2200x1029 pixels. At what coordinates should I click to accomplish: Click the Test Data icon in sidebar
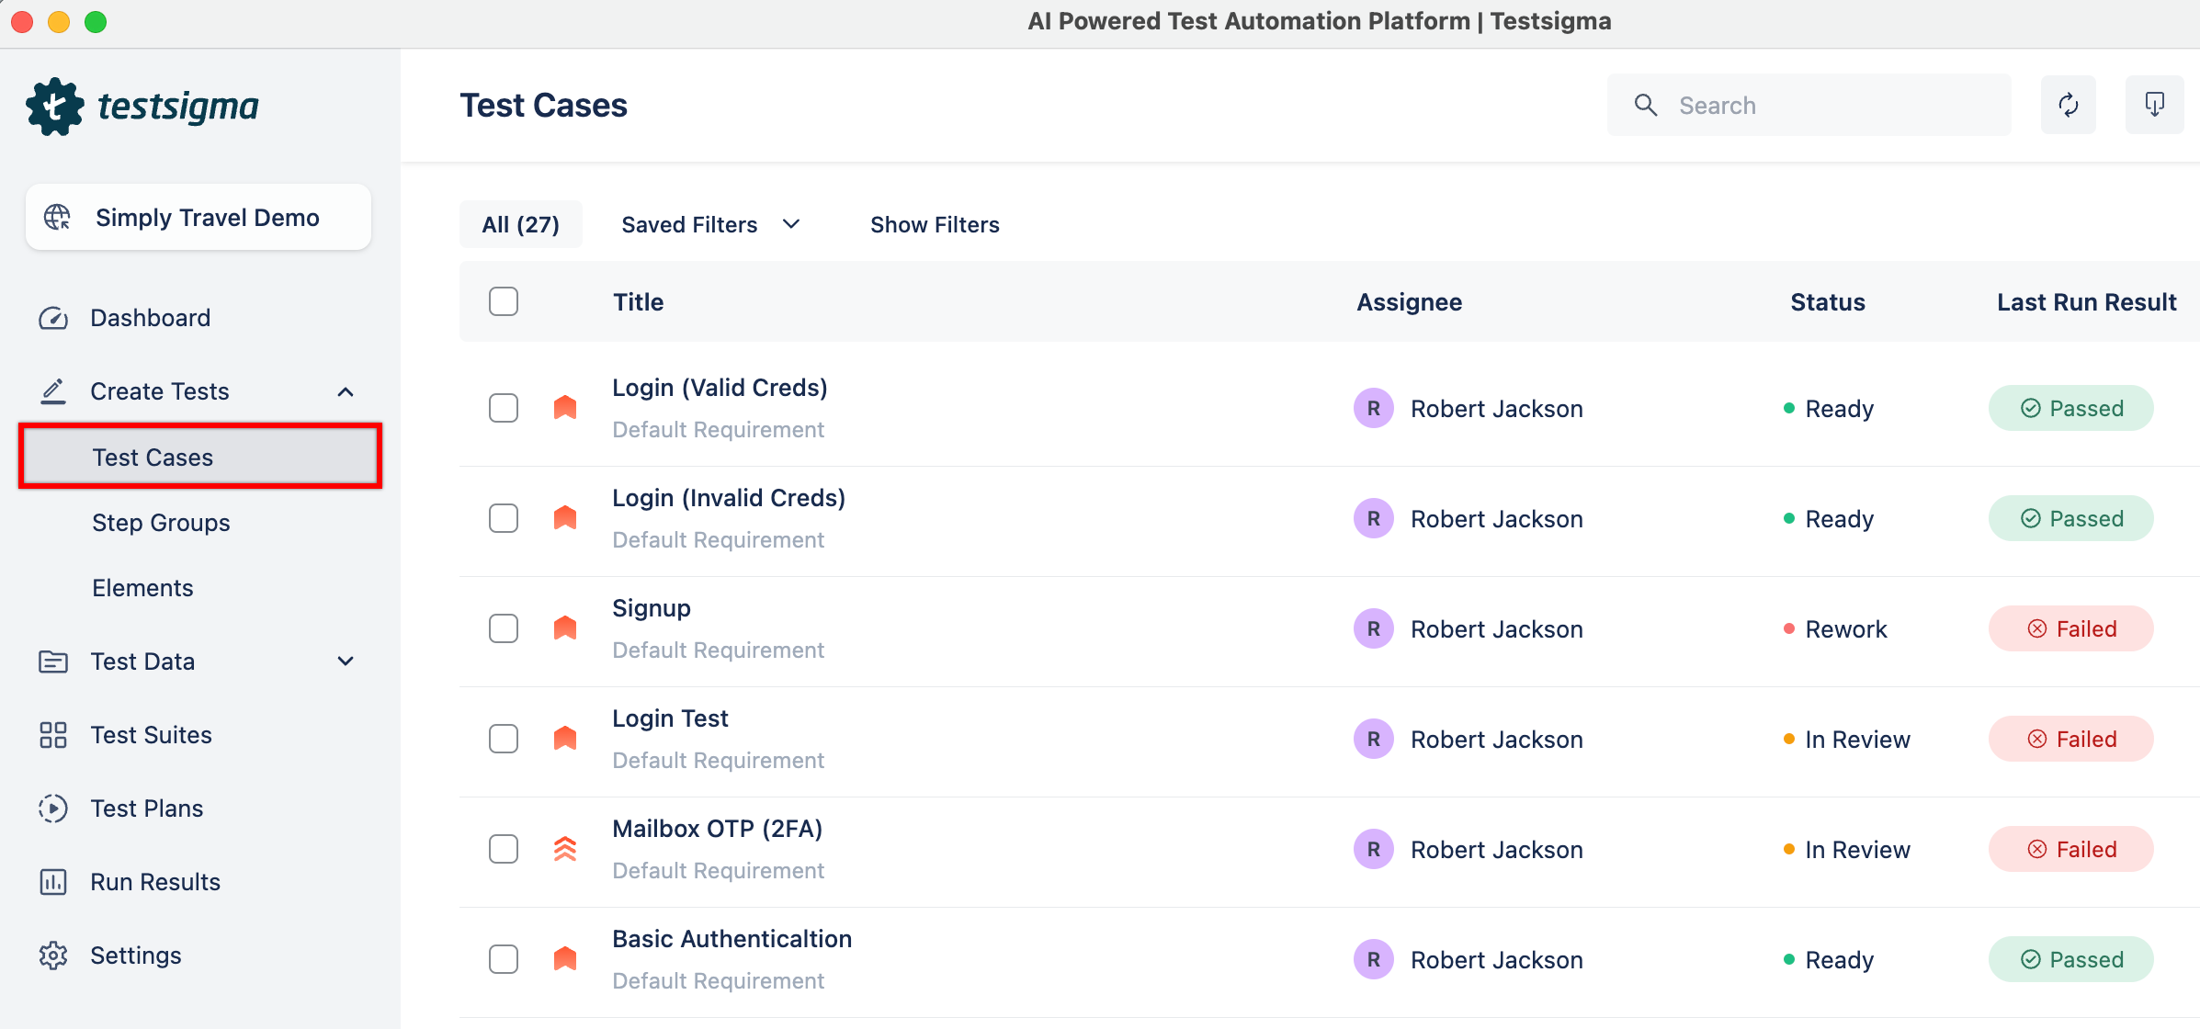click(x=53, y=661)
